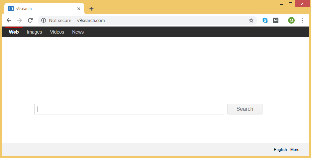The image size is (311, 158).
Task: Switch to the Web search category
Action: click(x=14, y=32)
